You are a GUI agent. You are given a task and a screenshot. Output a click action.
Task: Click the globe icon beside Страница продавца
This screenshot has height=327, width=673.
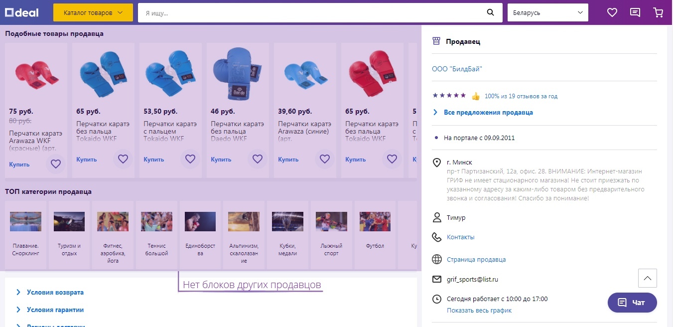(437, 259)
